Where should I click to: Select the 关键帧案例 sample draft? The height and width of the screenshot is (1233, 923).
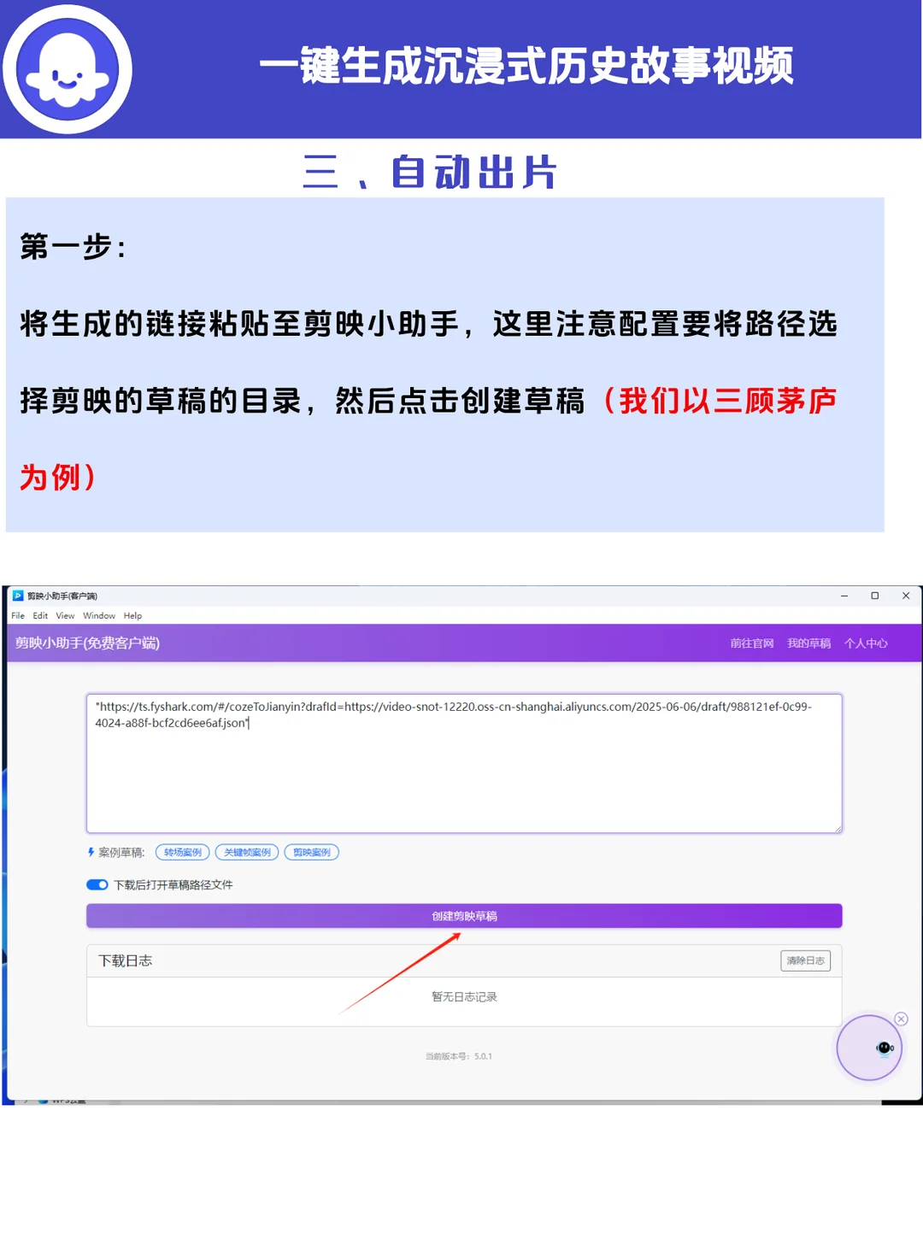tap(247, 852)
